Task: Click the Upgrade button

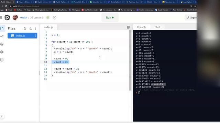Action: (191, 17)
